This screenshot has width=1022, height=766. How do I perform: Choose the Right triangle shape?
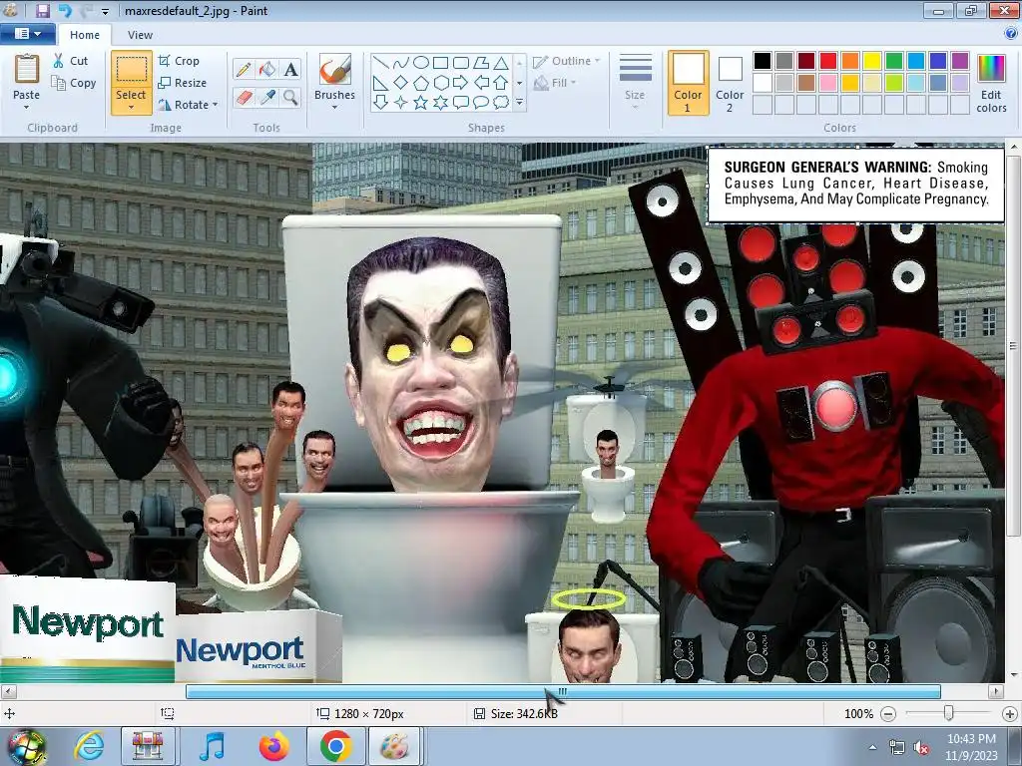(x=381, y=83)
